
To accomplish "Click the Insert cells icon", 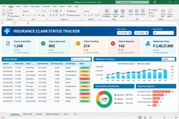I will point(131,11).
